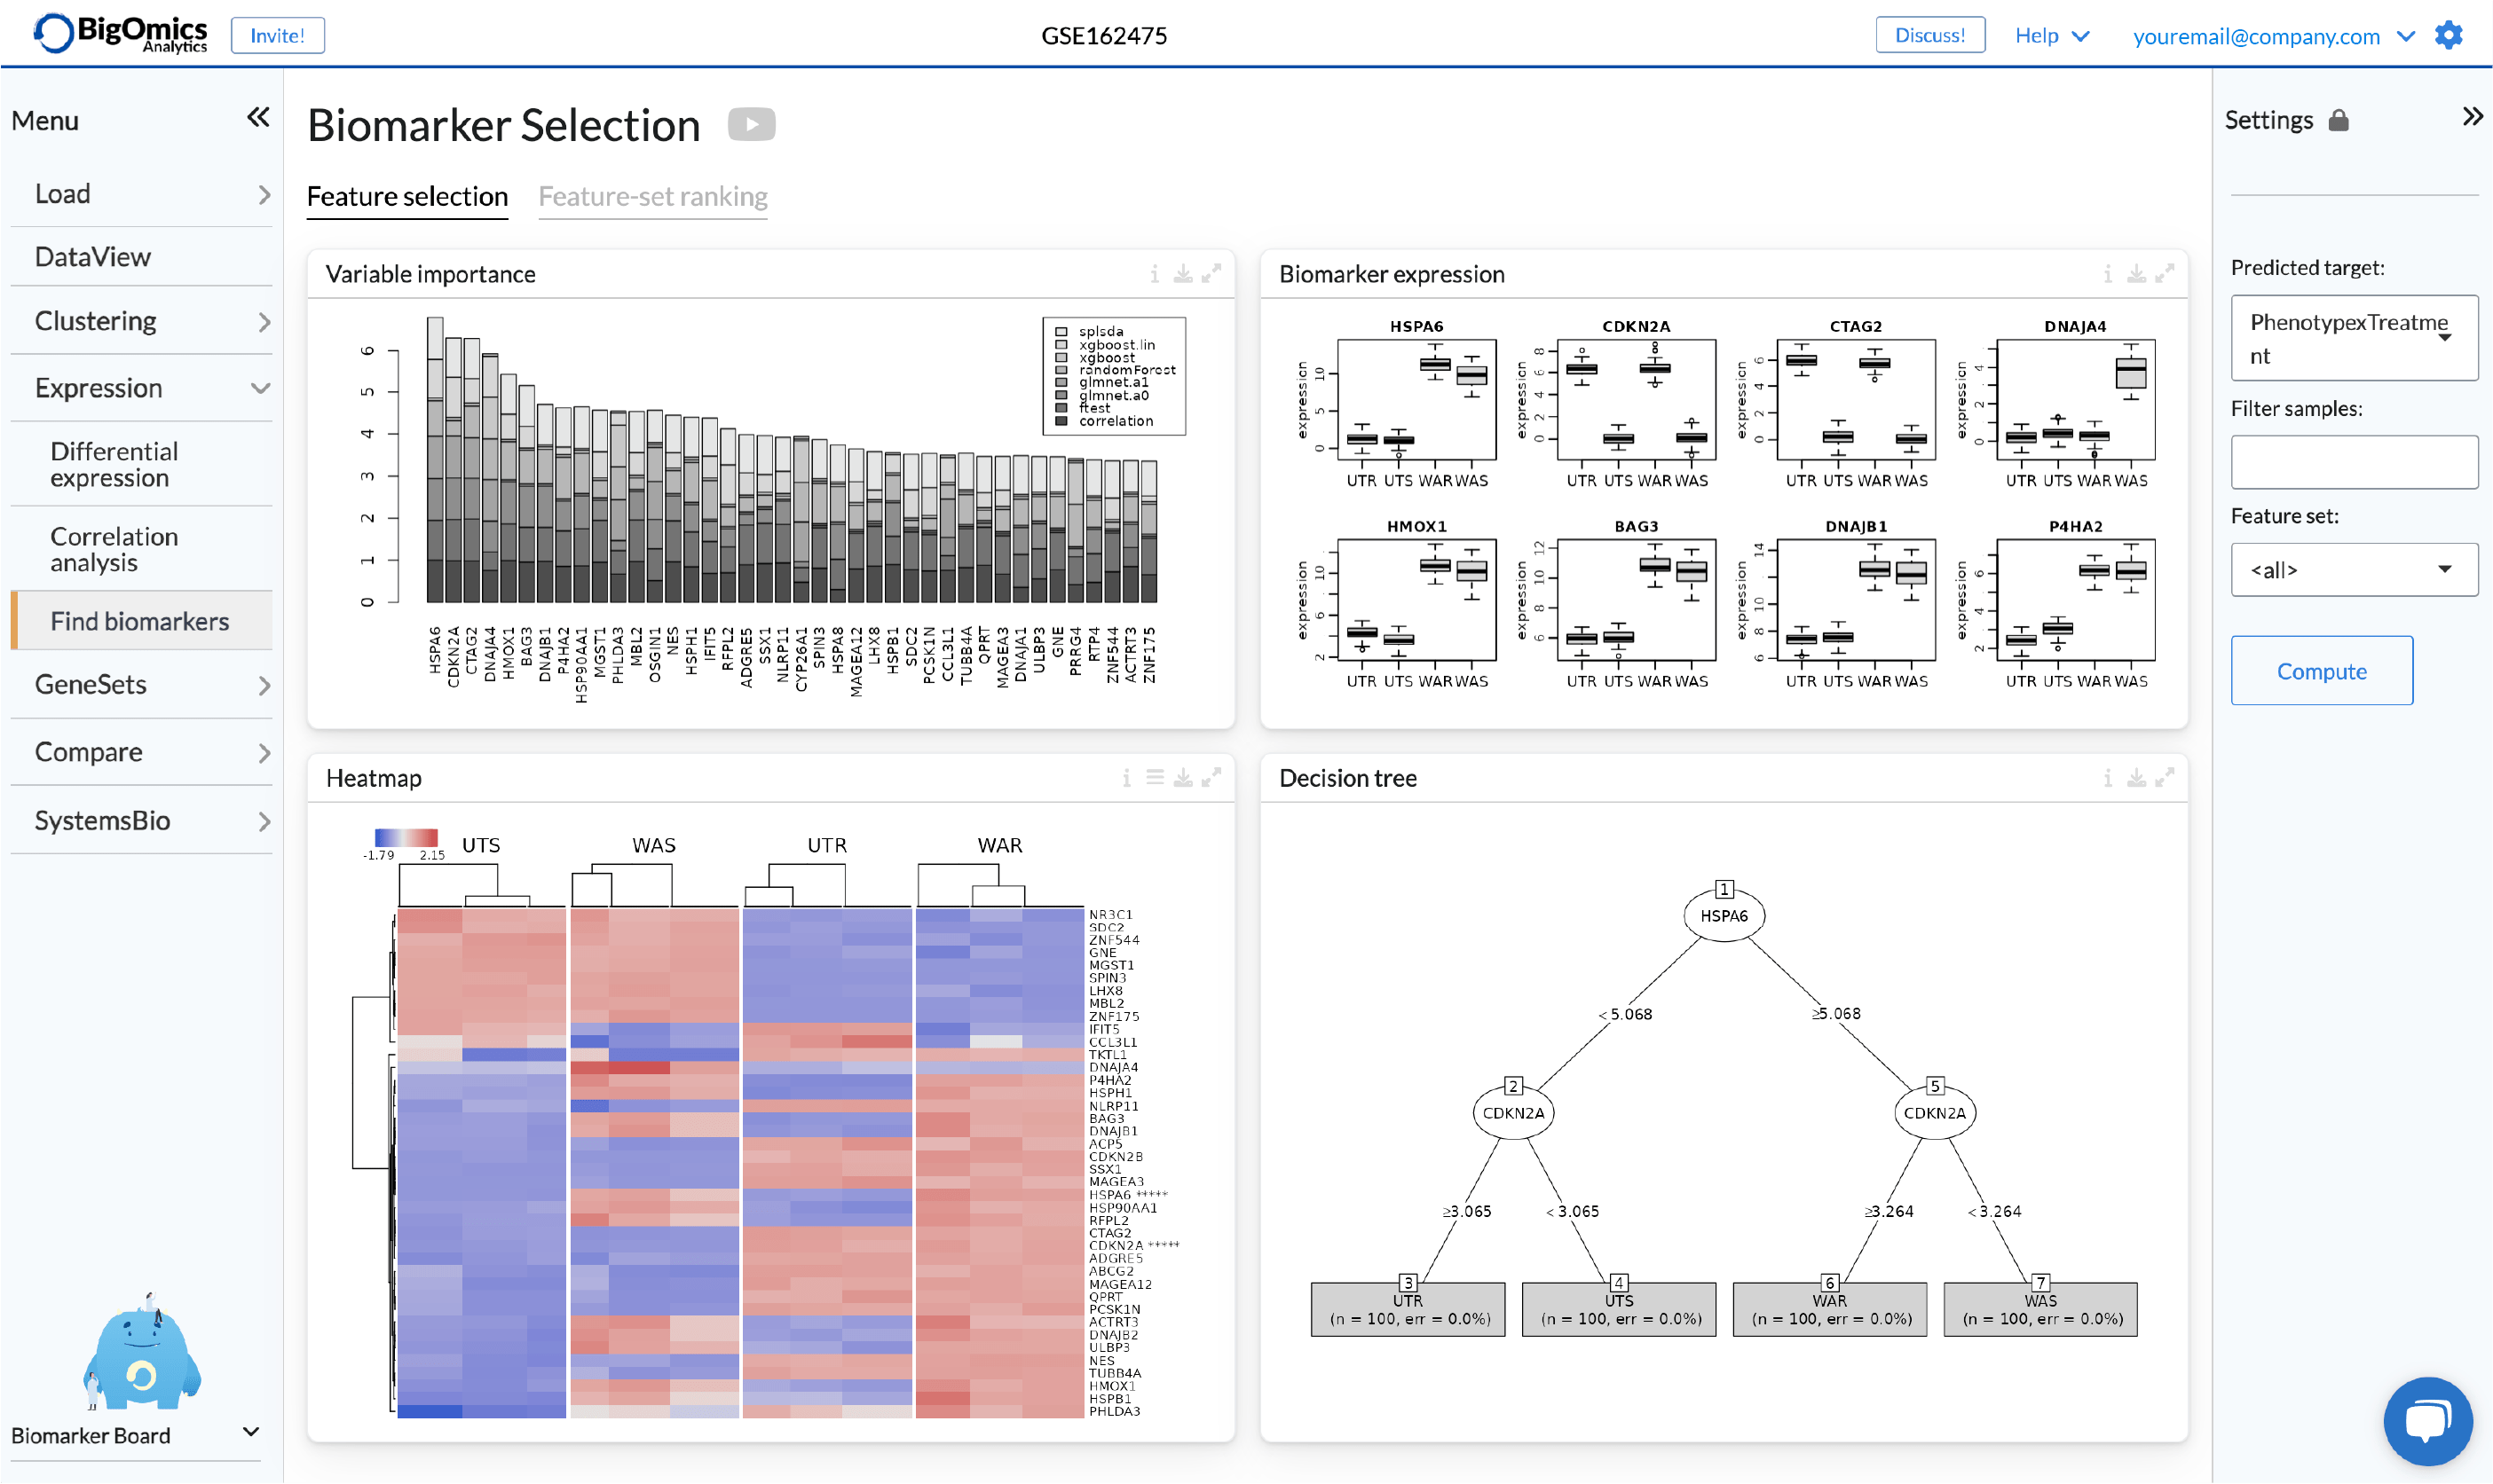Download the Decision tree plot

point(2136,777)
